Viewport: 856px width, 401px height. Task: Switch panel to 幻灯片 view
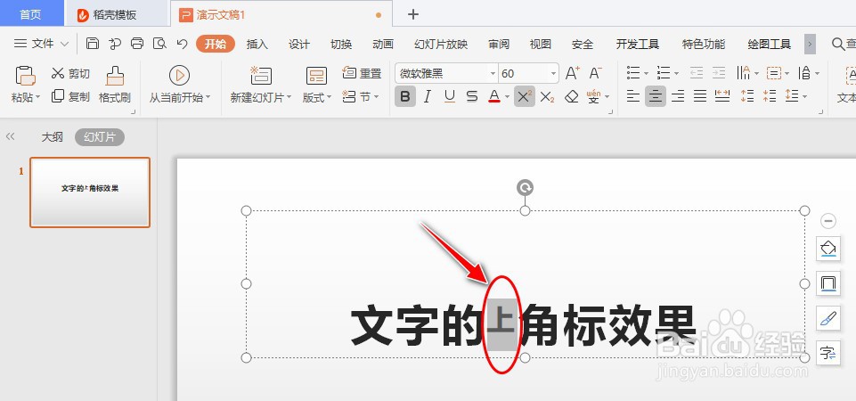click(100, 137)
